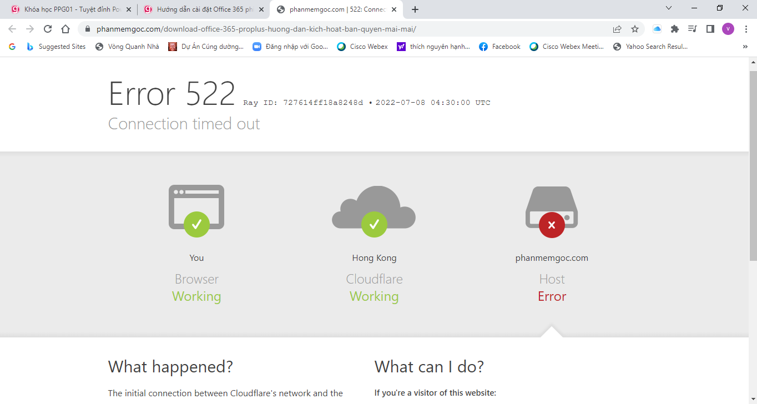This screenshot has width=757, height=404.
Task: Go back to the previous page
Action: point(12,29)
